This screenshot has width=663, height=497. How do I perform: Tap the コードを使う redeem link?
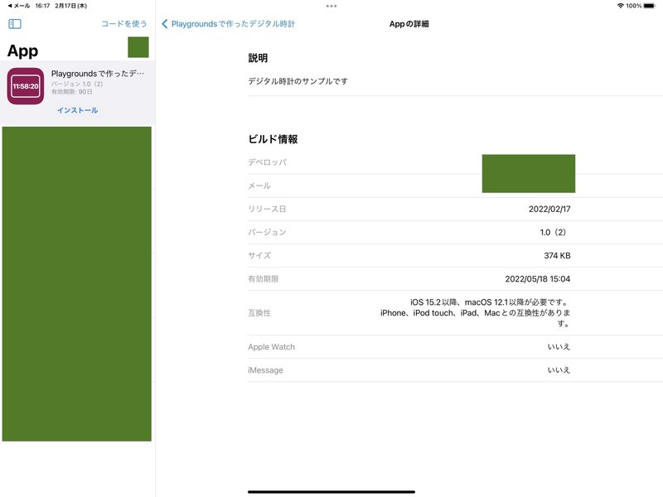(x=123, y=24)
